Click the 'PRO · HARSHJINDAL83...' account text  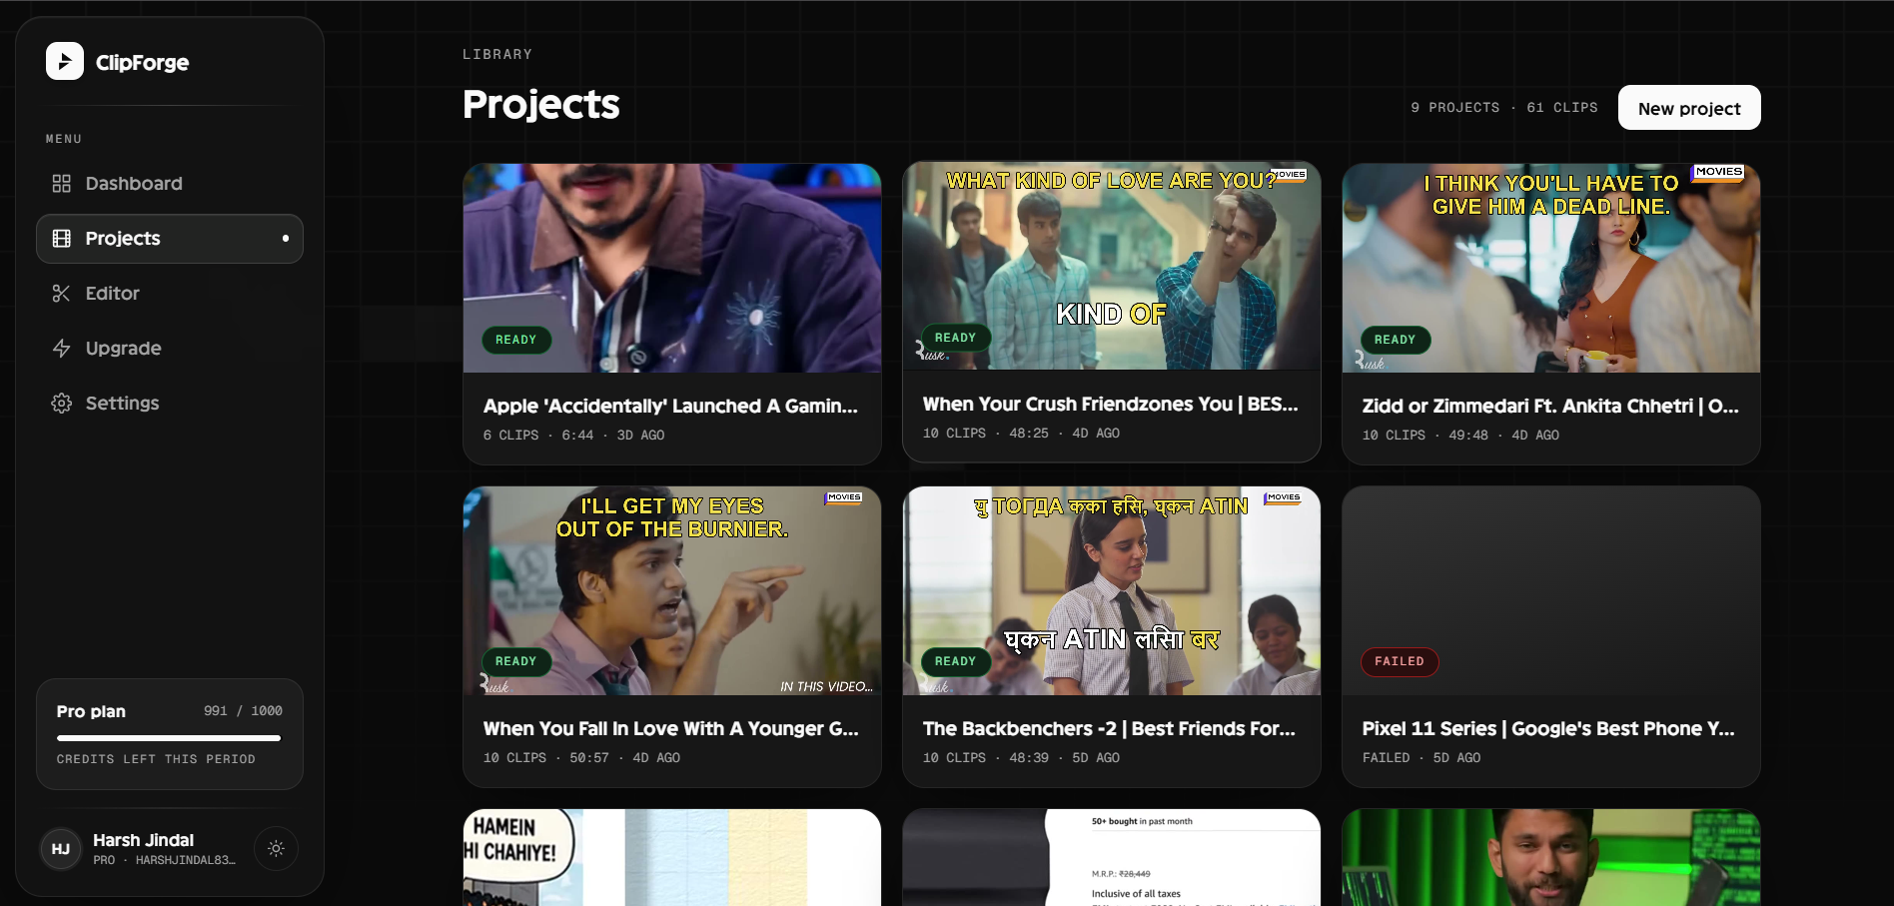pos(165,860)
